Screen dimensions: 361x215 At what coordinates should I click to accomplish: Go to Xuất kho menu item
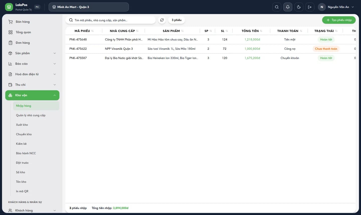coord(36,125)
